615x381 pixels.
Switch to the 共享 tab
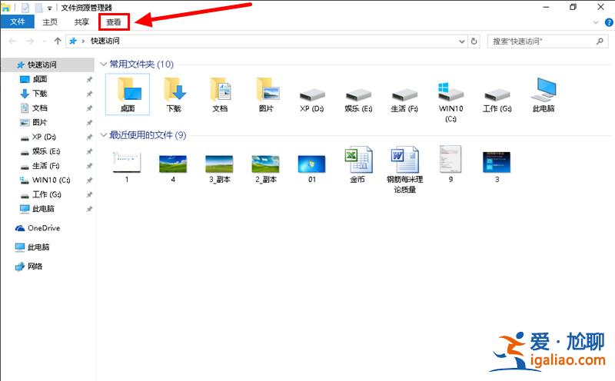[x=81, y=22]
